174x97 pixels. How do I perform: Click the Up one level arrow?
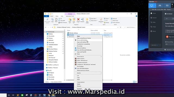click(x=52, y=27)
